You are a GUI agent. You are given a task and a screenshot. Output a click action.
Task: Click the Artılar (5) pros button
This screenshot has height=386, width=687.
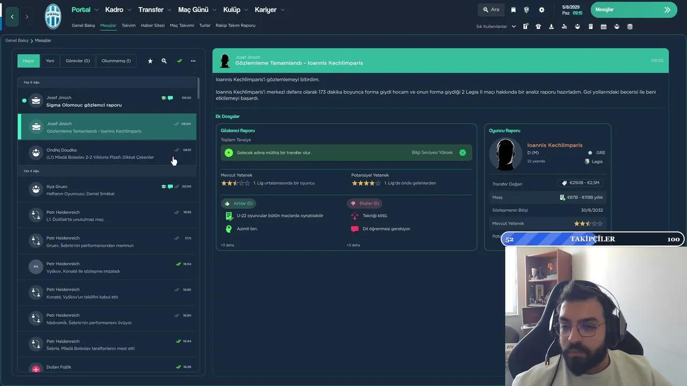coord(238,203)
